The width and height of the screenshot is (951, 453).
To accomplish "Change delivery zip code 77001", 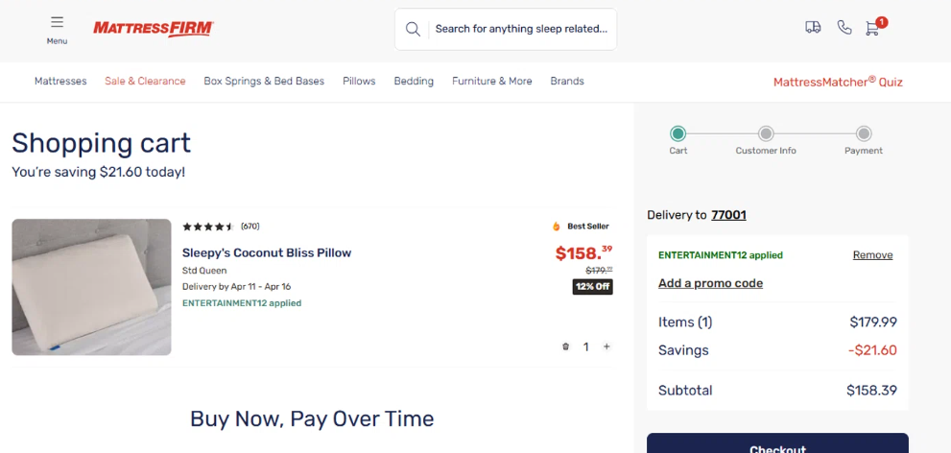I will point(728,215).
